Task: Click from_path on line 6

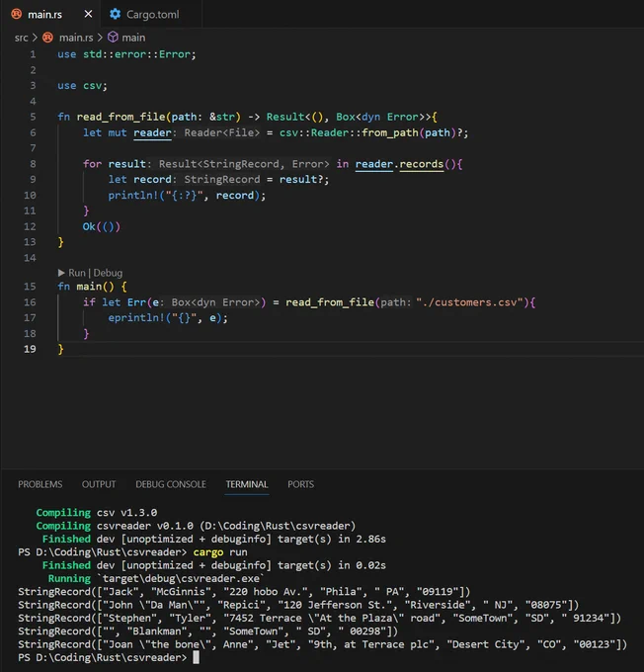Action: (390, 132)
